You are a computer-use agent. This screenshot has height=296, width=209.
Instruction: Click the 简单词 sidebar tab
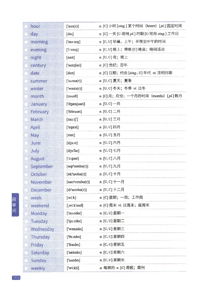pyautogui.click(x=14, y=206)
